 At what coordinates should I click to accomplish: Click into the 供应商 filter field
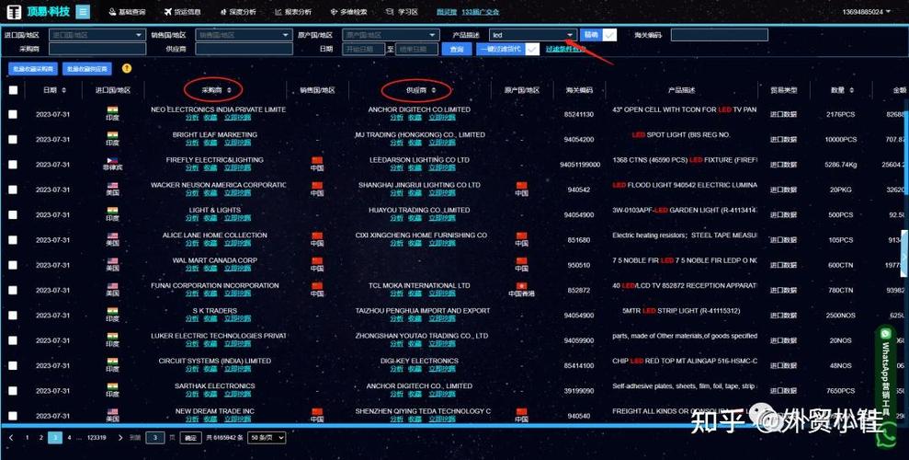pos(244,50)
